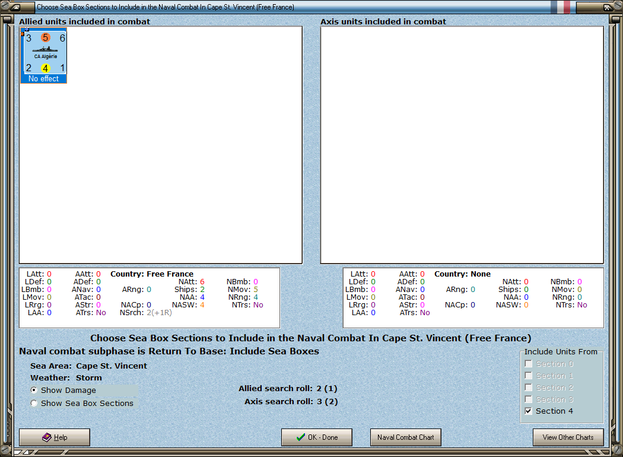Viewport: 623px width, 457px height.
Task: Click View Other Charts button
Action: [x=568, y=437]
